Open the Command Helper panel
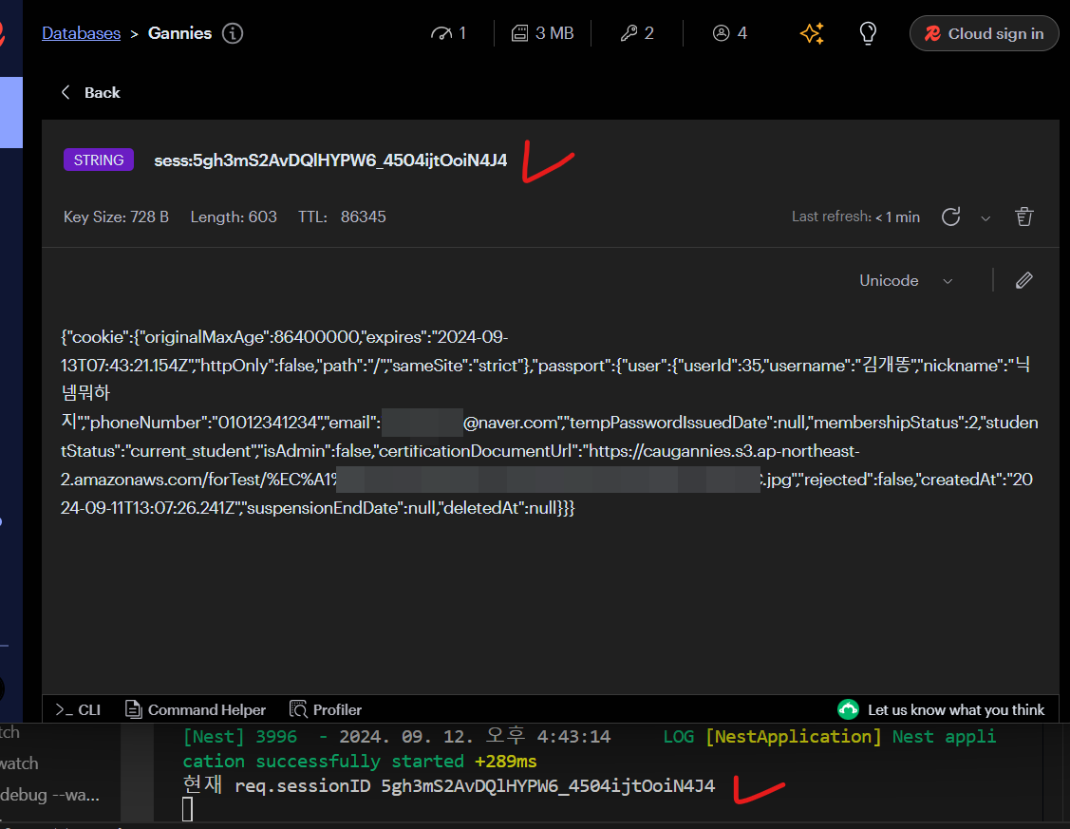The width and height of the screenshot is (1070, 829). pos(196,709)
